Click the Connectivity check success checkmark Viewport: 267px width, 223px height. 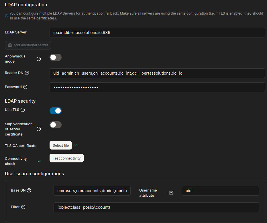39,161
